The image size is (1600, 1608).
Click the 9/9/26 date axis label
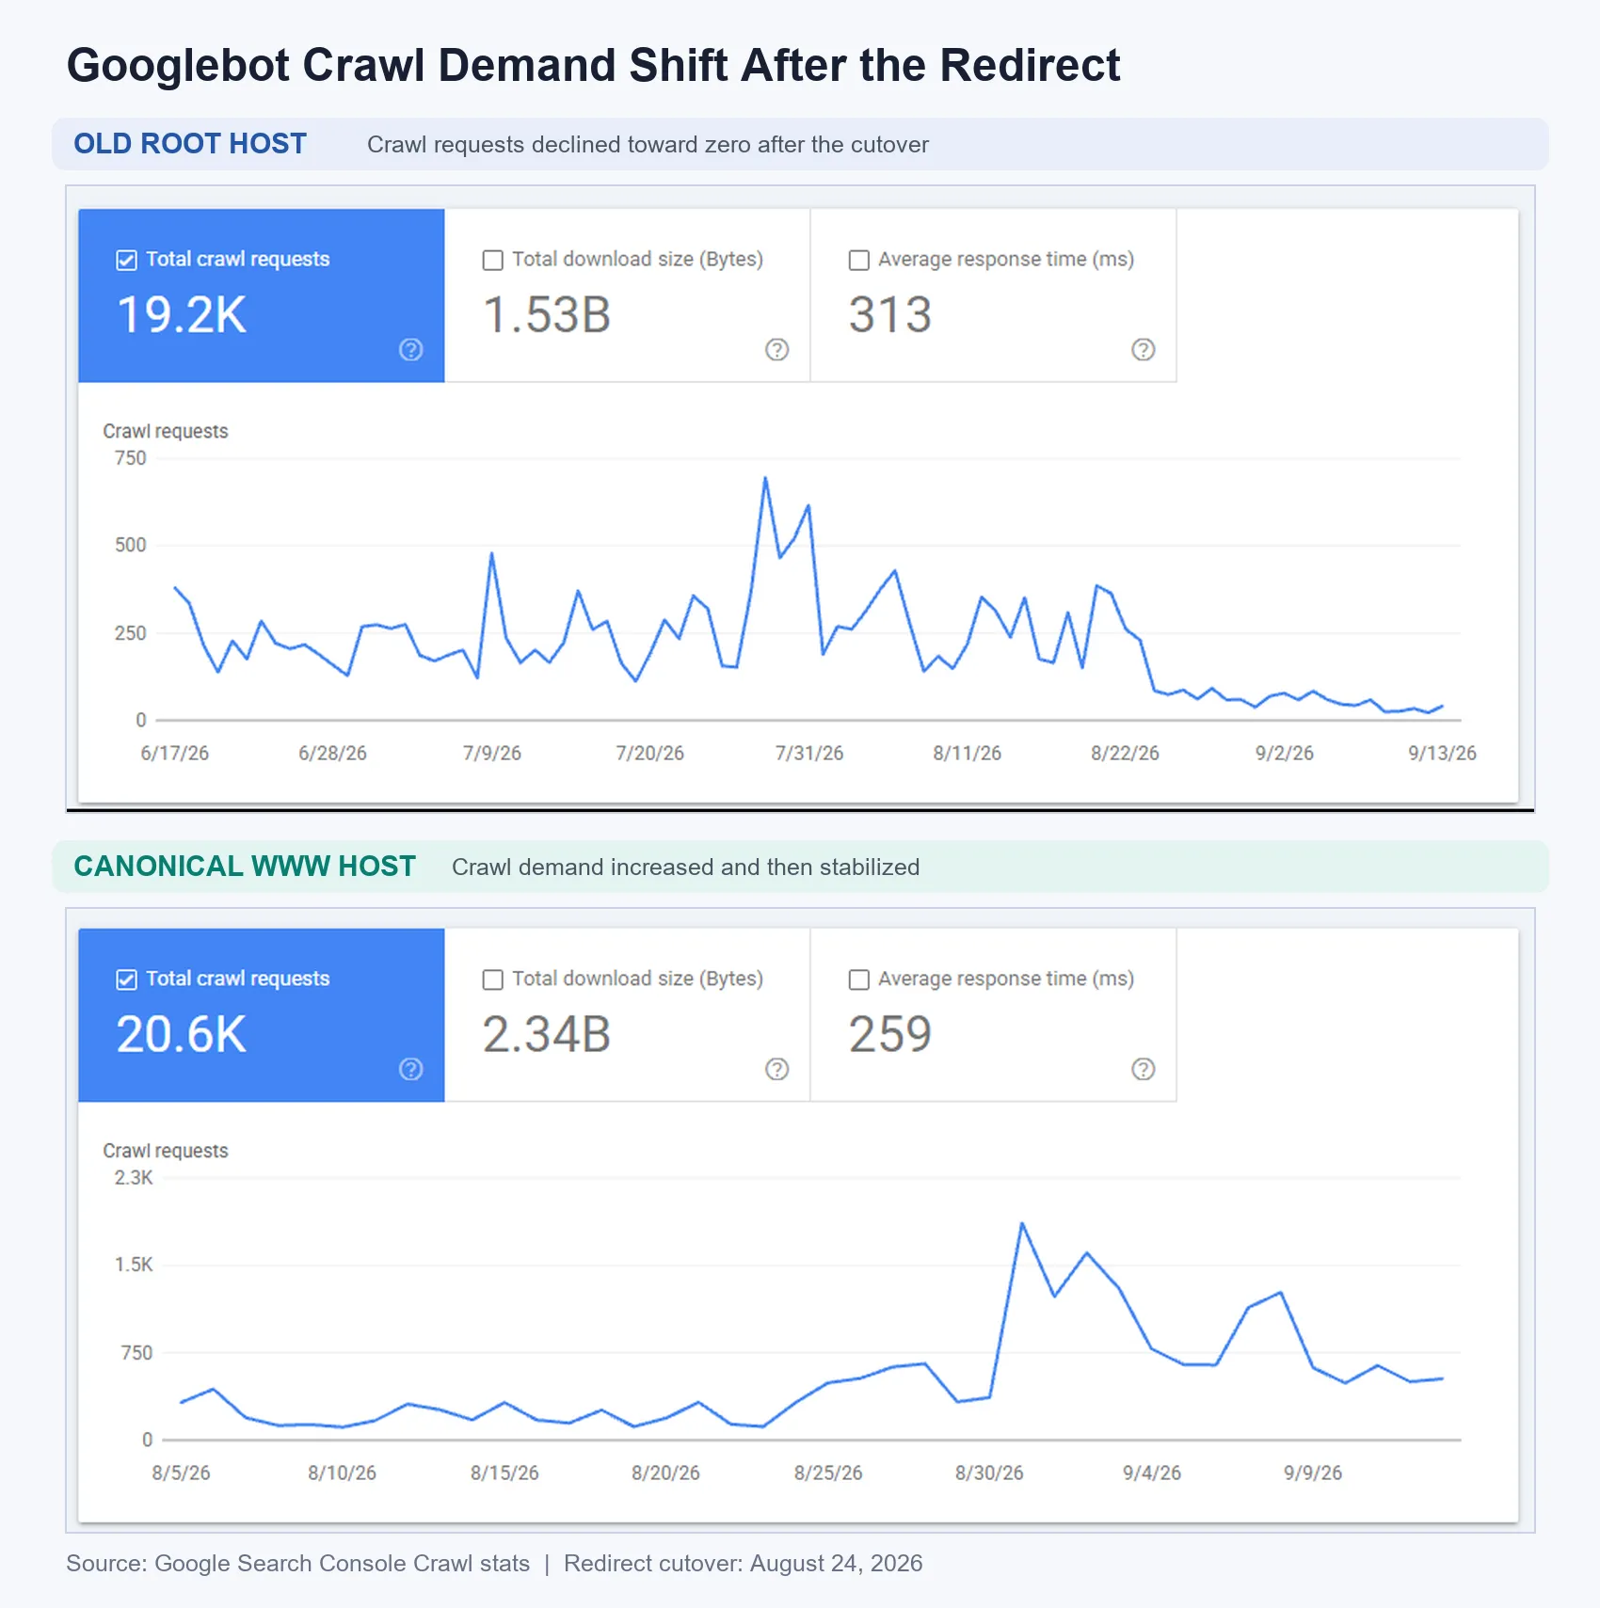pyautogui.click(x=1313, y=1473)
